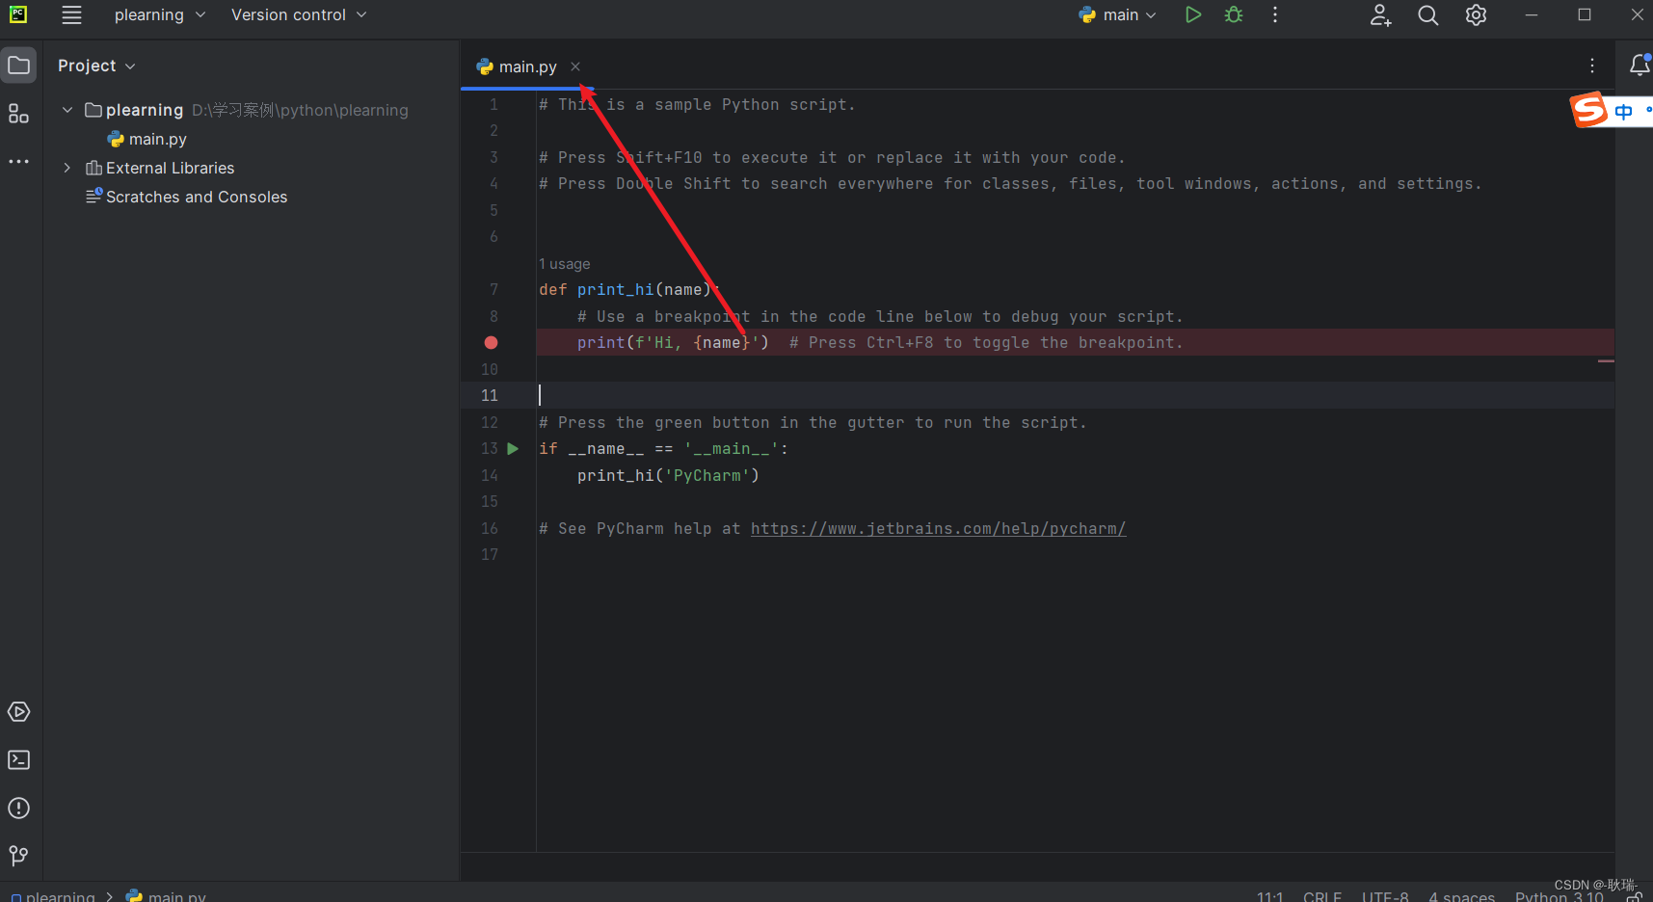This screenshot has width=1653, height=902.
Task: Open the Structure tool window
Action: click(x=18, y=114)
